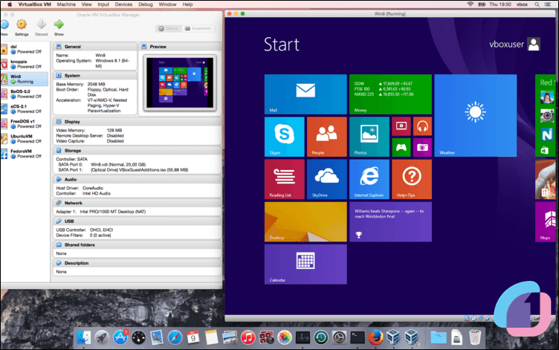
Task: Open the Debug menu
Action: (146, 4)
